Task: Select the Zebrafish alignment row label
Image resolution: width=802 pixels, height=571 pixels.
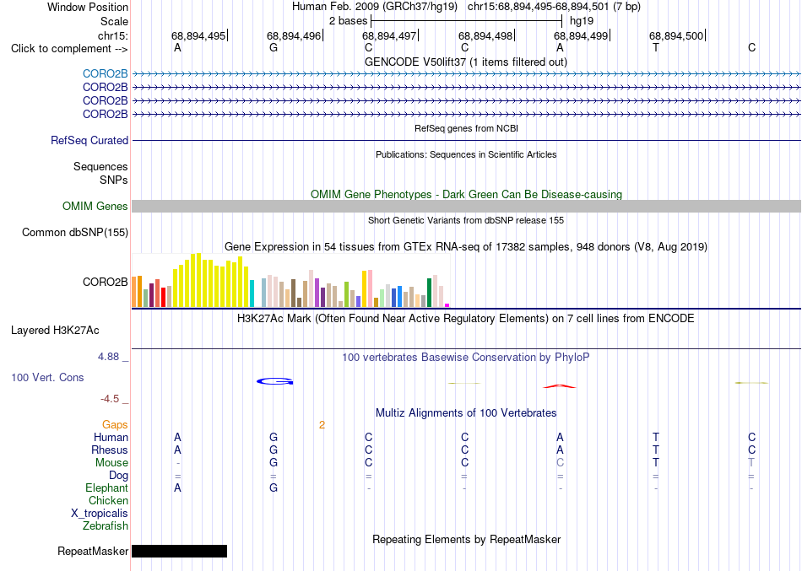Action: pos(106,526)
